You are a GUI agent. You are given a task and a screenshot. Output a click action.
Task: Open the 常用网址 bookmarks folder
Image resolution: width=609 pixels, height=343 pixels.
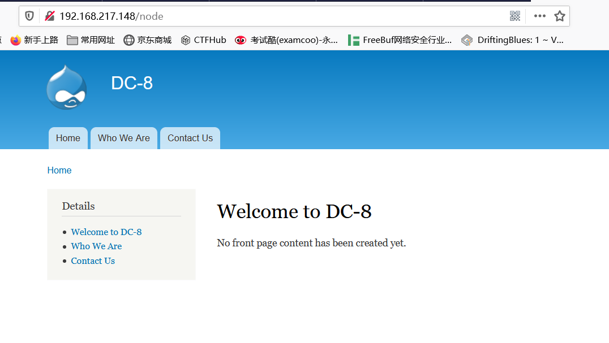coord(91,40)
